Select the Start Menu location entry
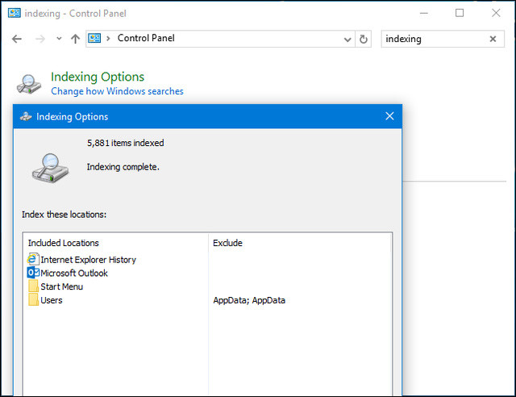Viewport: 516px width, 397px height. click(x=61, y=286)
